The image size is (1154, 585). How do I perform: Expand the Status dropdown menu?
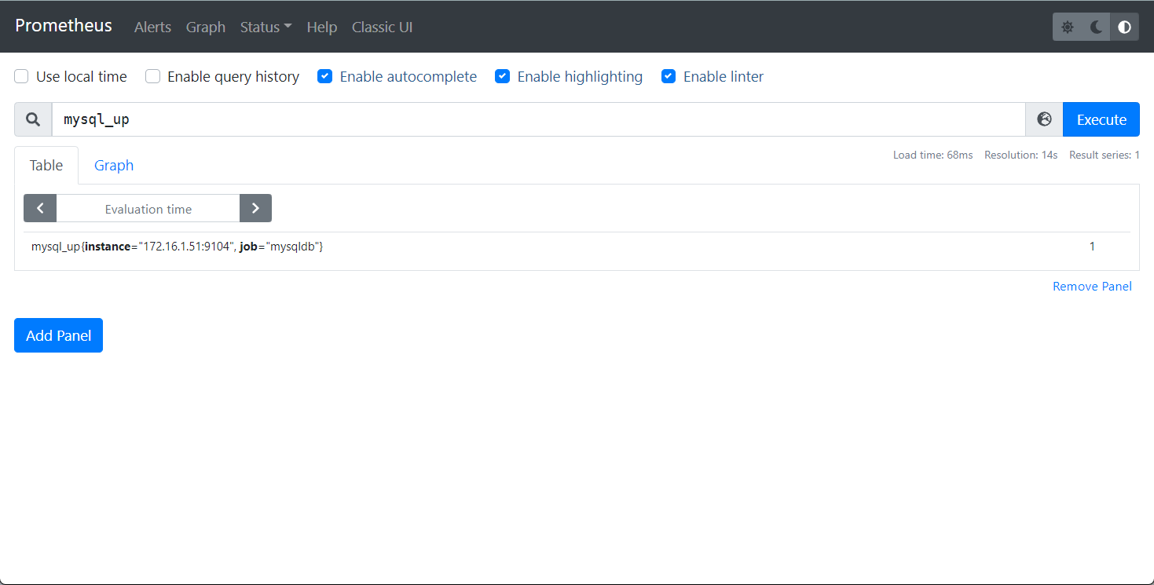click(266, 27)
